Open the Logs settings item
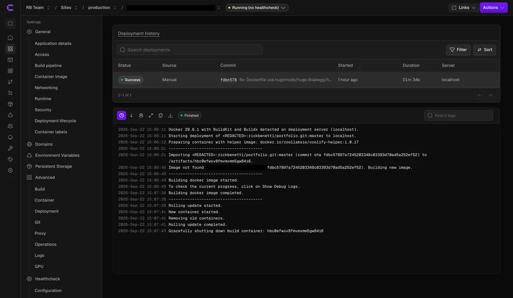The image size is (513, 298). point(40,256)
